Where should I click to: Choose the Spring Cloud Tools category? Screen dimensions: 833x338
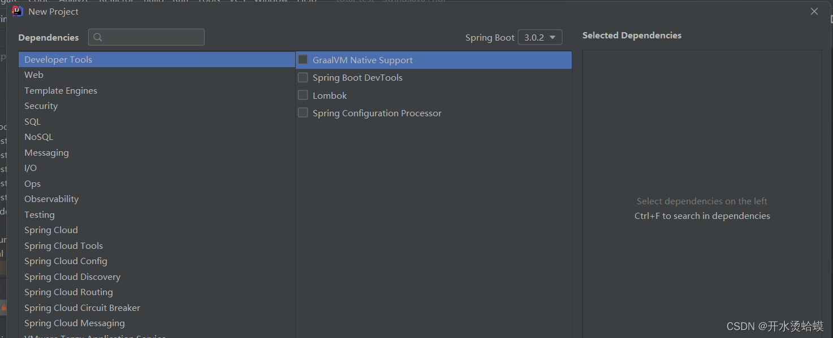click(x=157, y=245)
